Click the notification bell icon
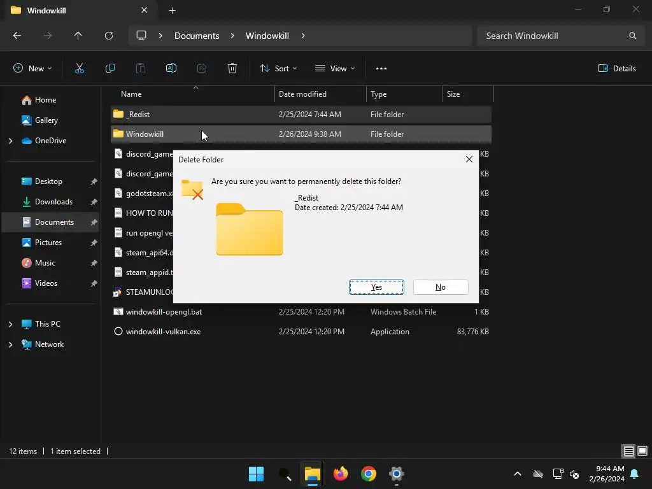Image resolution: width=652 pixels, height=489 pixels. [635, 474]
